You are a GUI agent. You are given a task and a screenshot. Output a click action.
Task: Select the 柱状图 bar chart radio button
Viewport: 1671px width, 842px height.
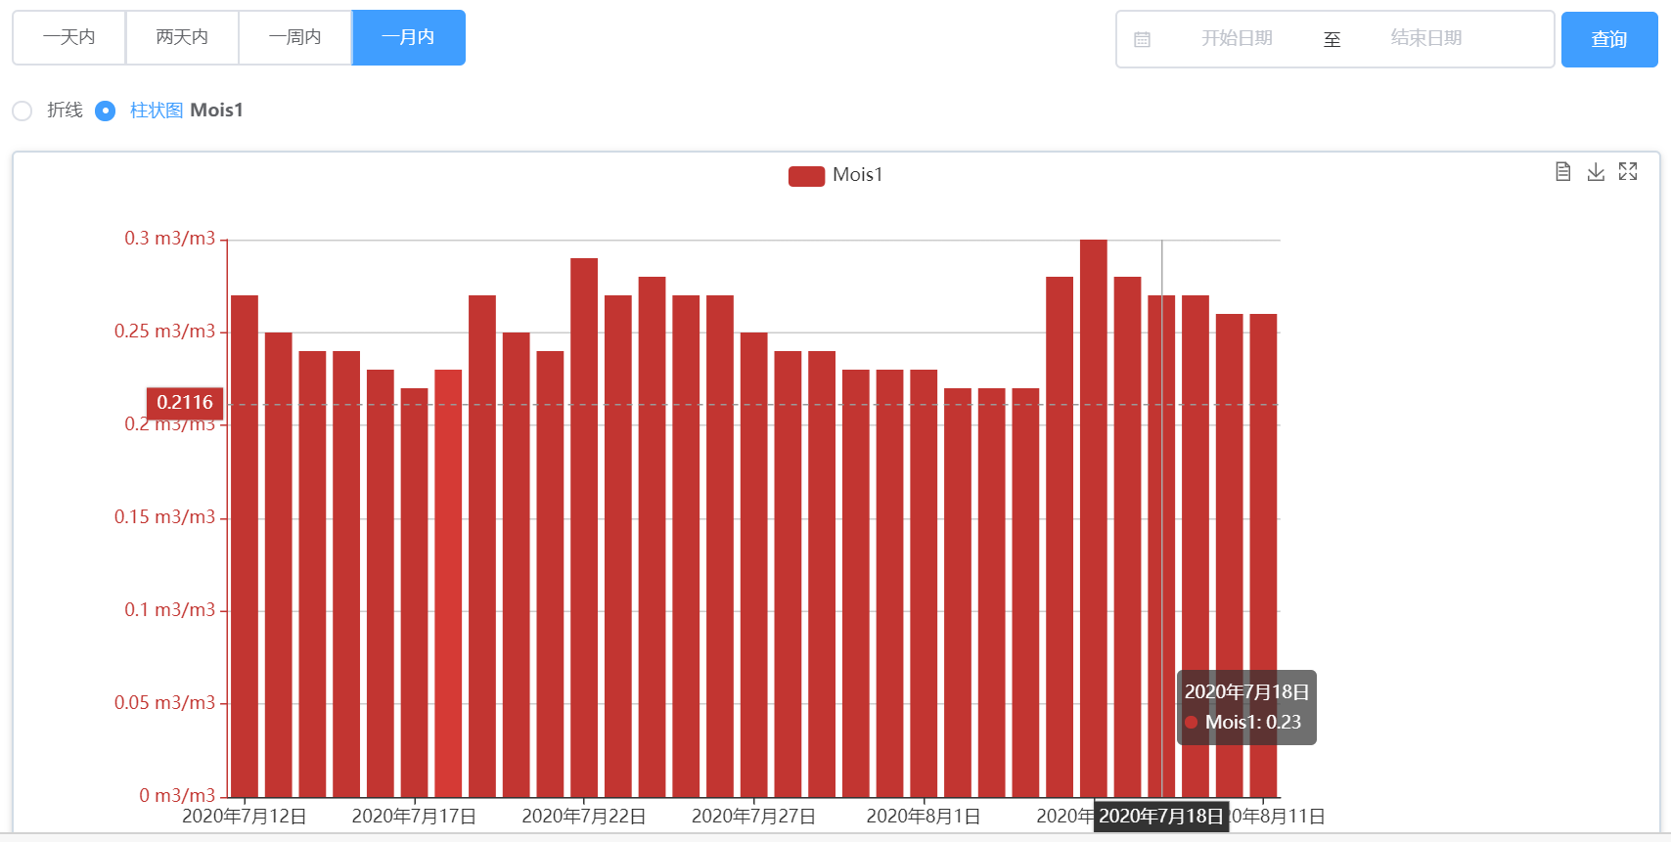click(106, 111)
